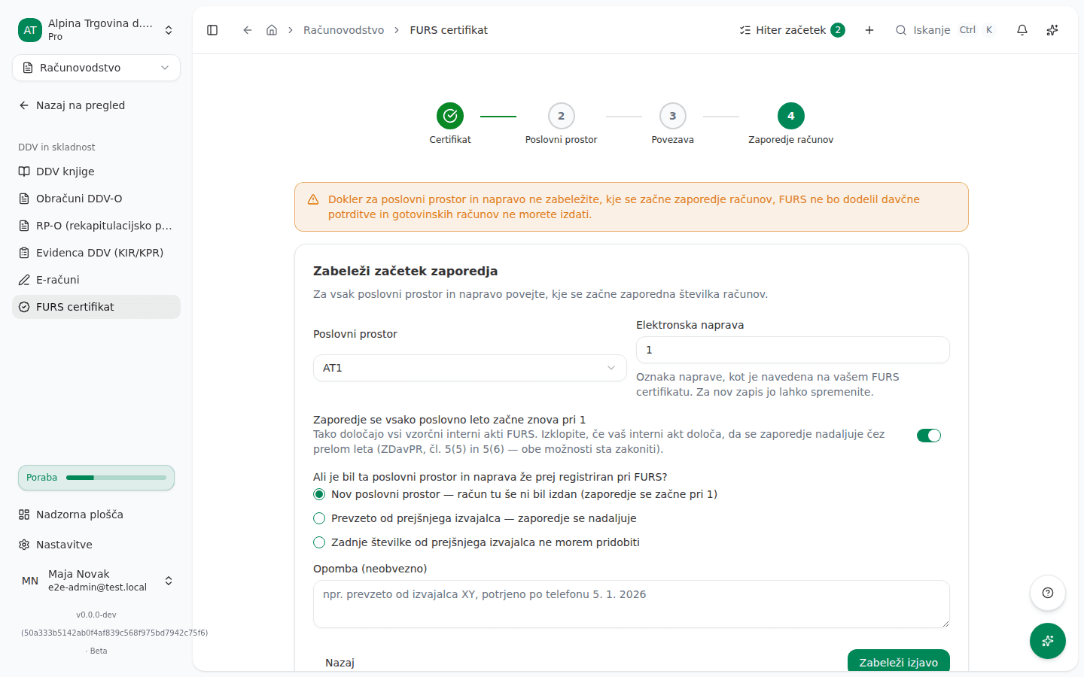The image size is (1084, 677).
Task: Open the home icon in breadcrumb
Action: (x=272, y=30)
